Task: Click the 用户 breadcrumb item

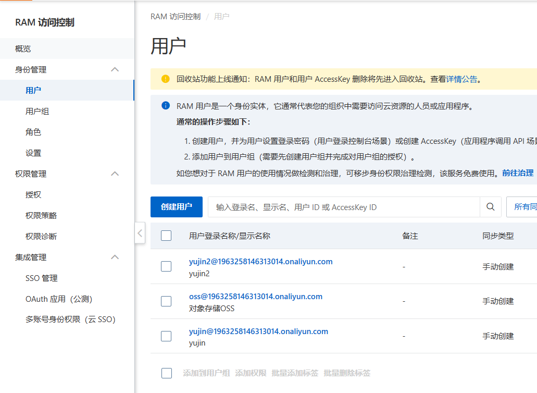Action: click(x=221, y=17)
